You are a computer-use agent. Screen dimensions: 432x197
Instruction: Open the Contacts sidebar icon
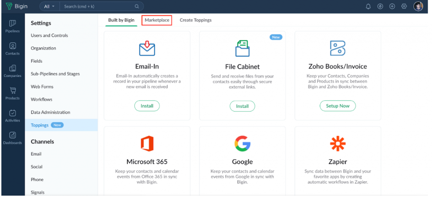coord(12,49)
